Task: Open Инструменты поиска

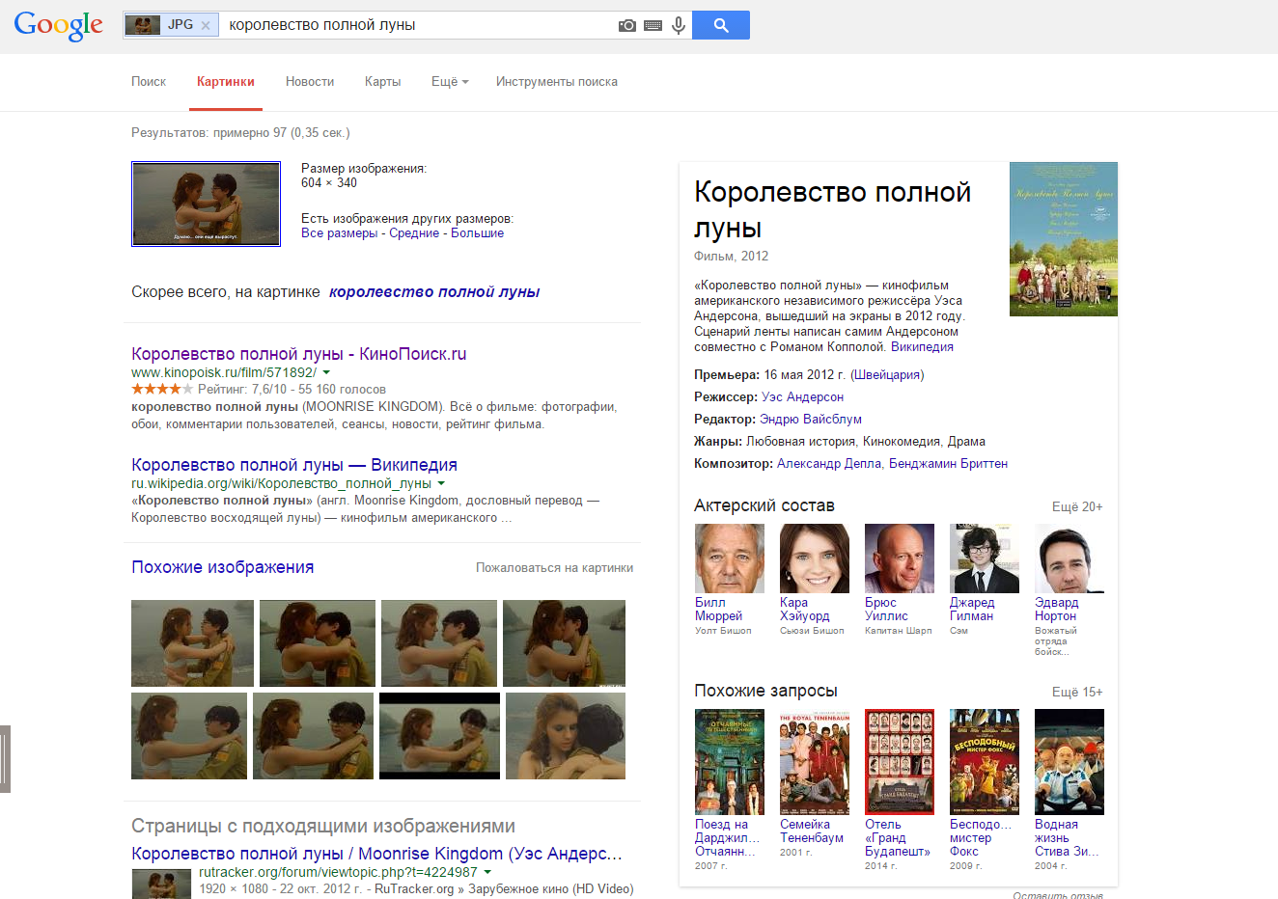Action: (557, 82)
